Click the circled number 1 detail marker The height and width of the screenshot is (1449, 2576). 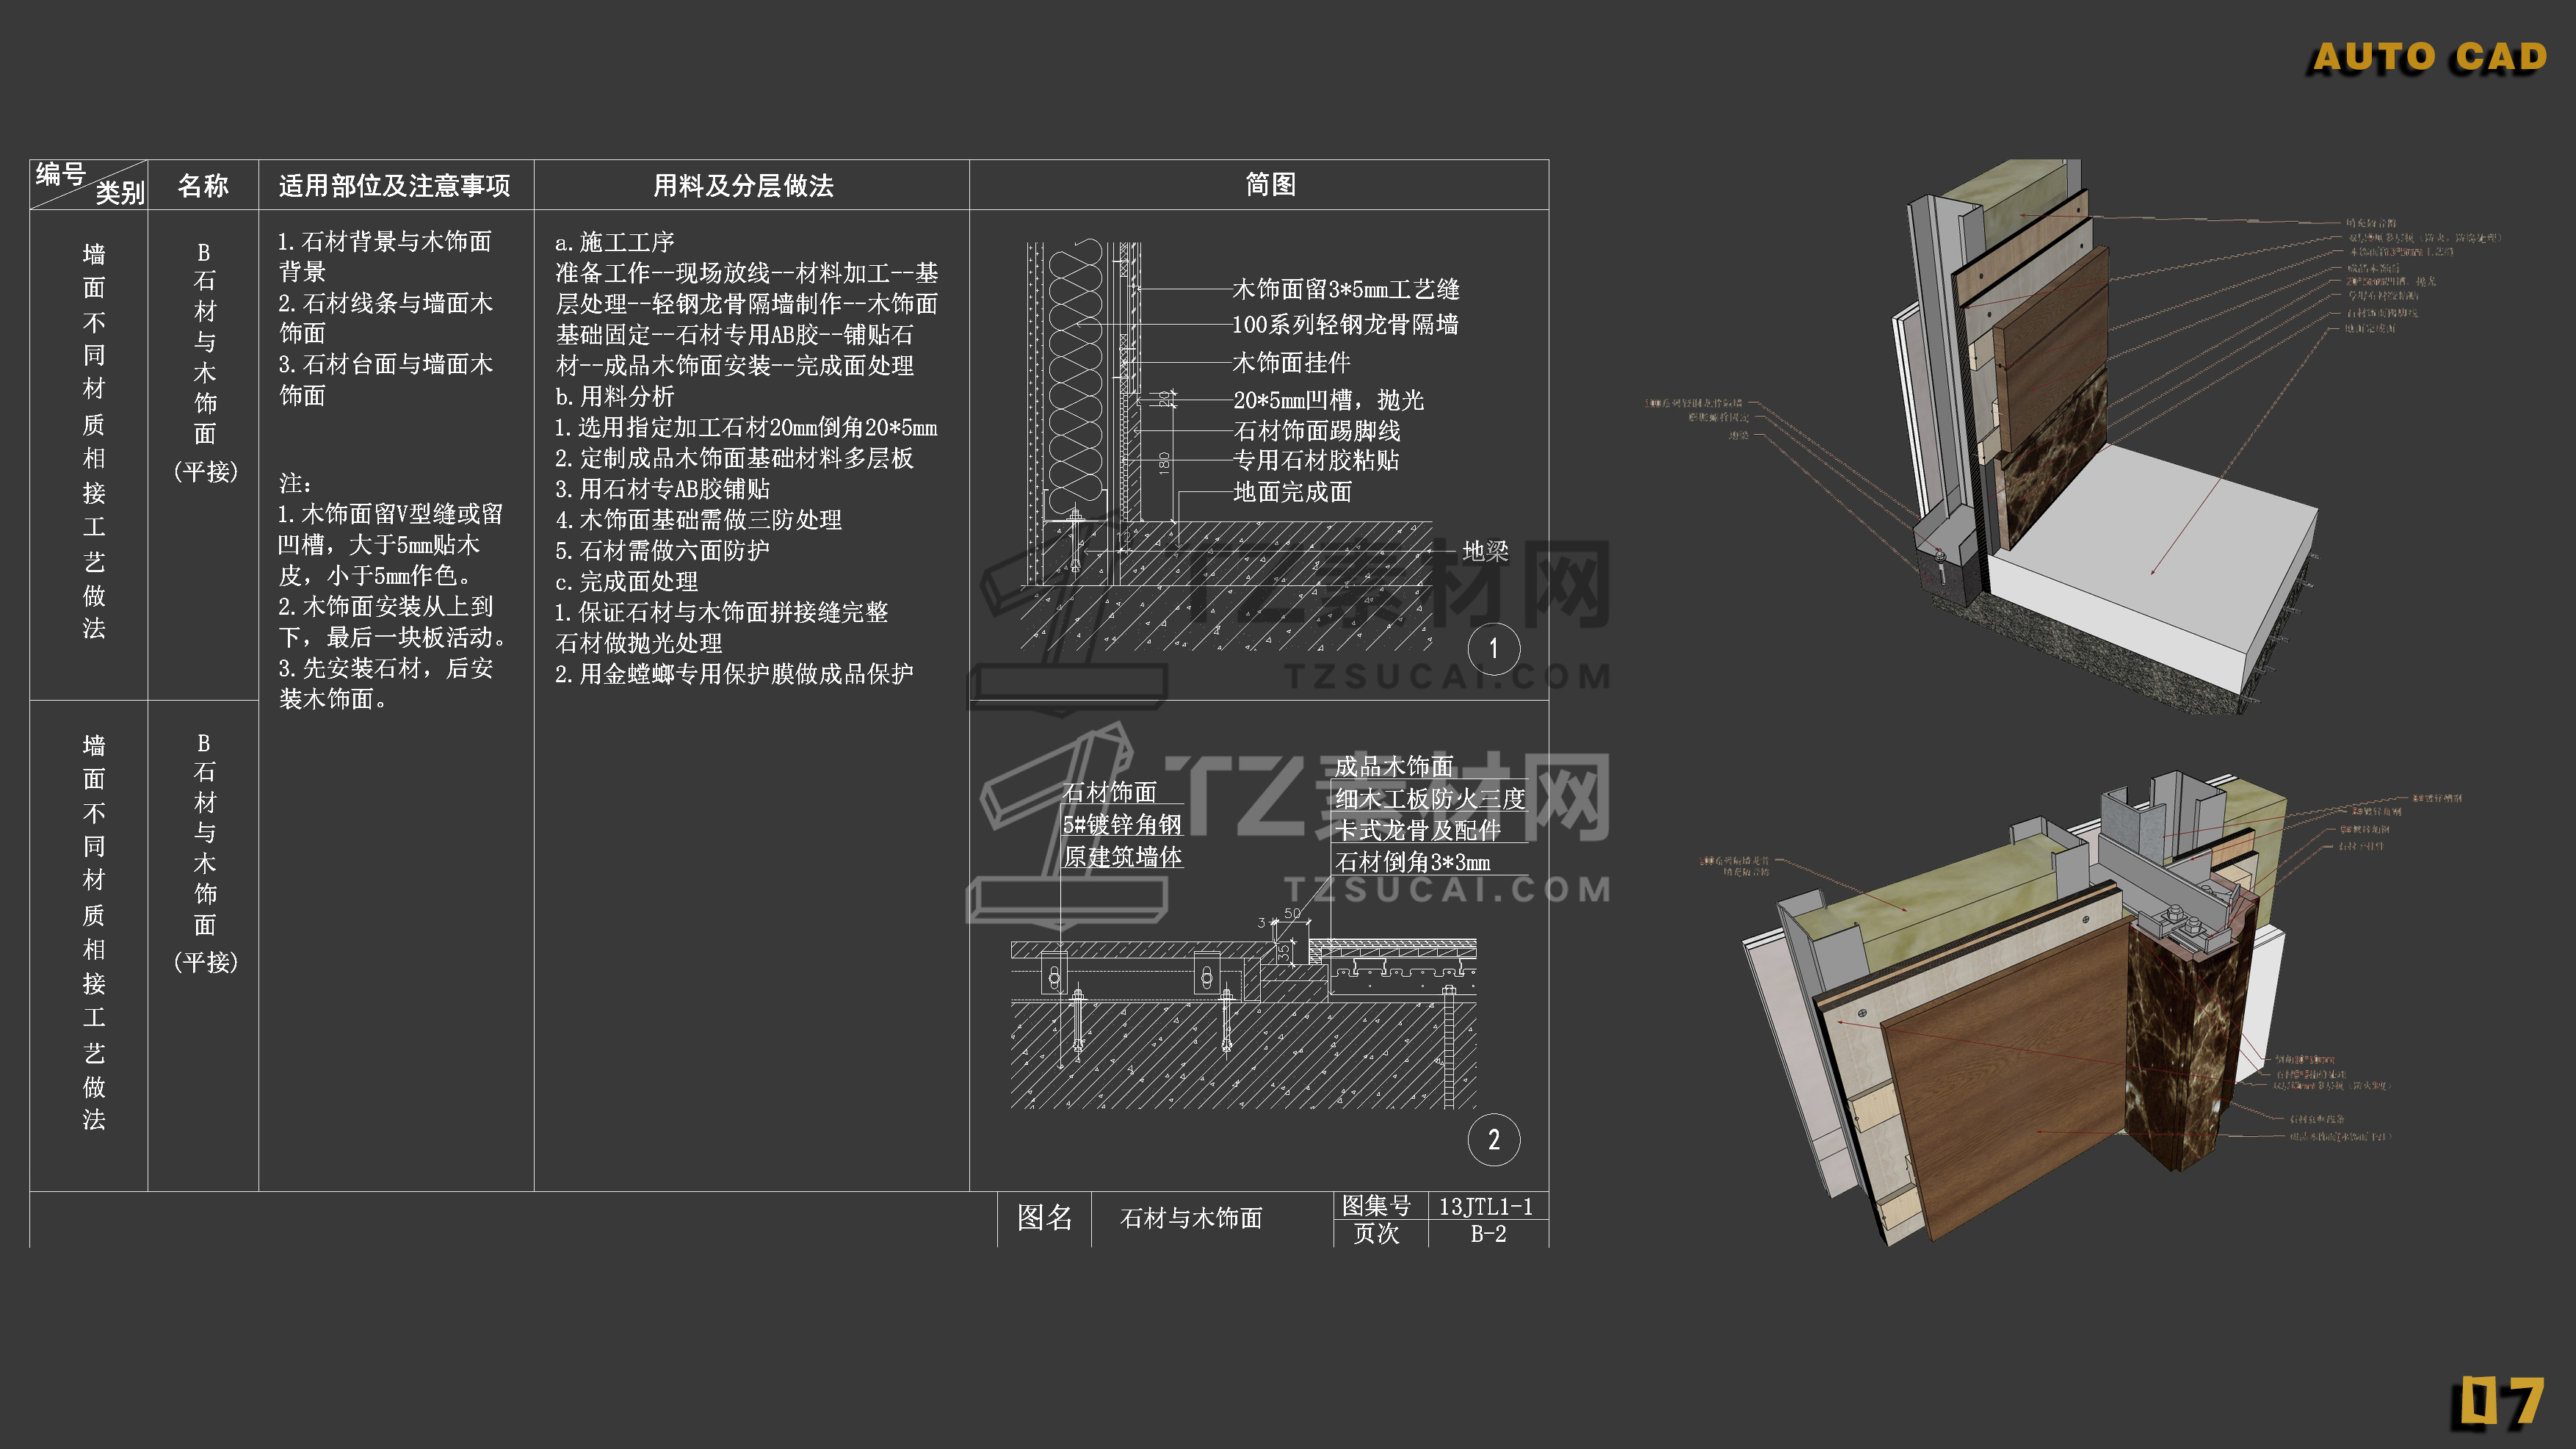[1493, 649]
